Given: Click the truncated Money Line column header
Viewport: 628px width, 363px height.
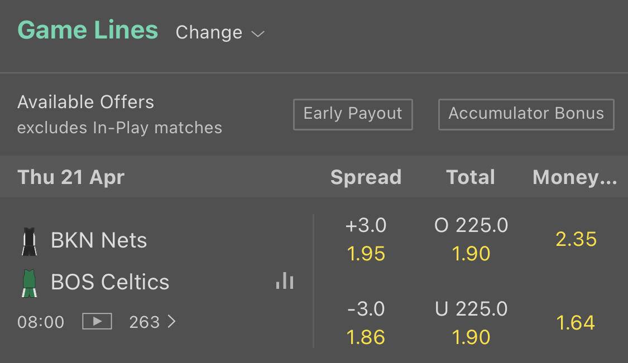Looking at the screenshot, I should (575, 177).
